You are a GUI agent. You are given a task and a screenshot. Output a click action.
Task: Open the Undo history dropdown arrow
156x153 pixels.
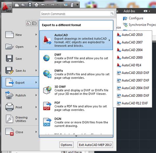pos(48,5)
